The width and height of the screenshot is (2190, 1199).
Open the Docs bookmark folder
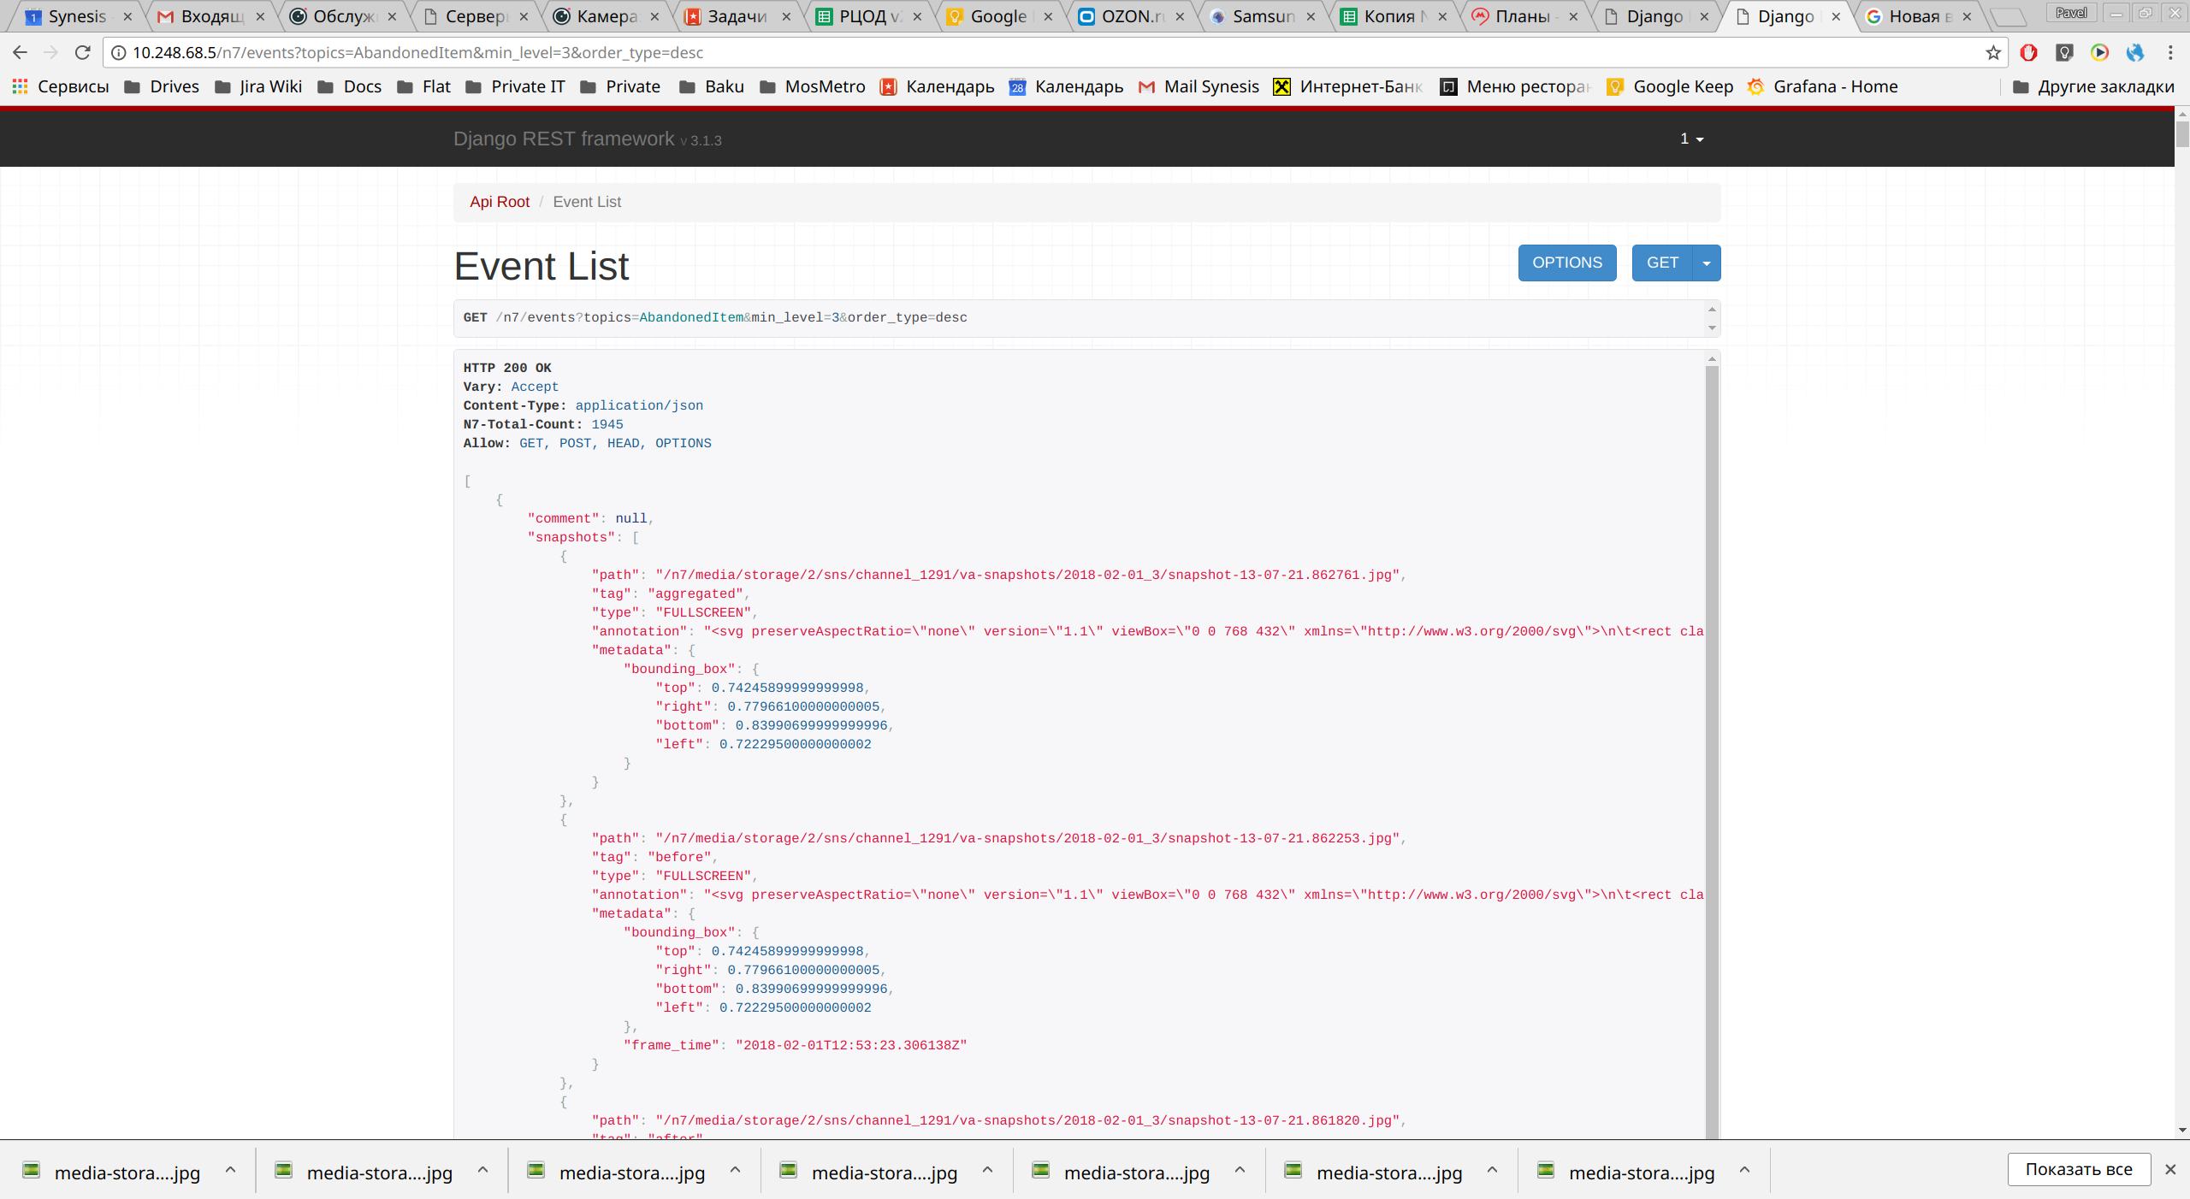click(350, 86)
